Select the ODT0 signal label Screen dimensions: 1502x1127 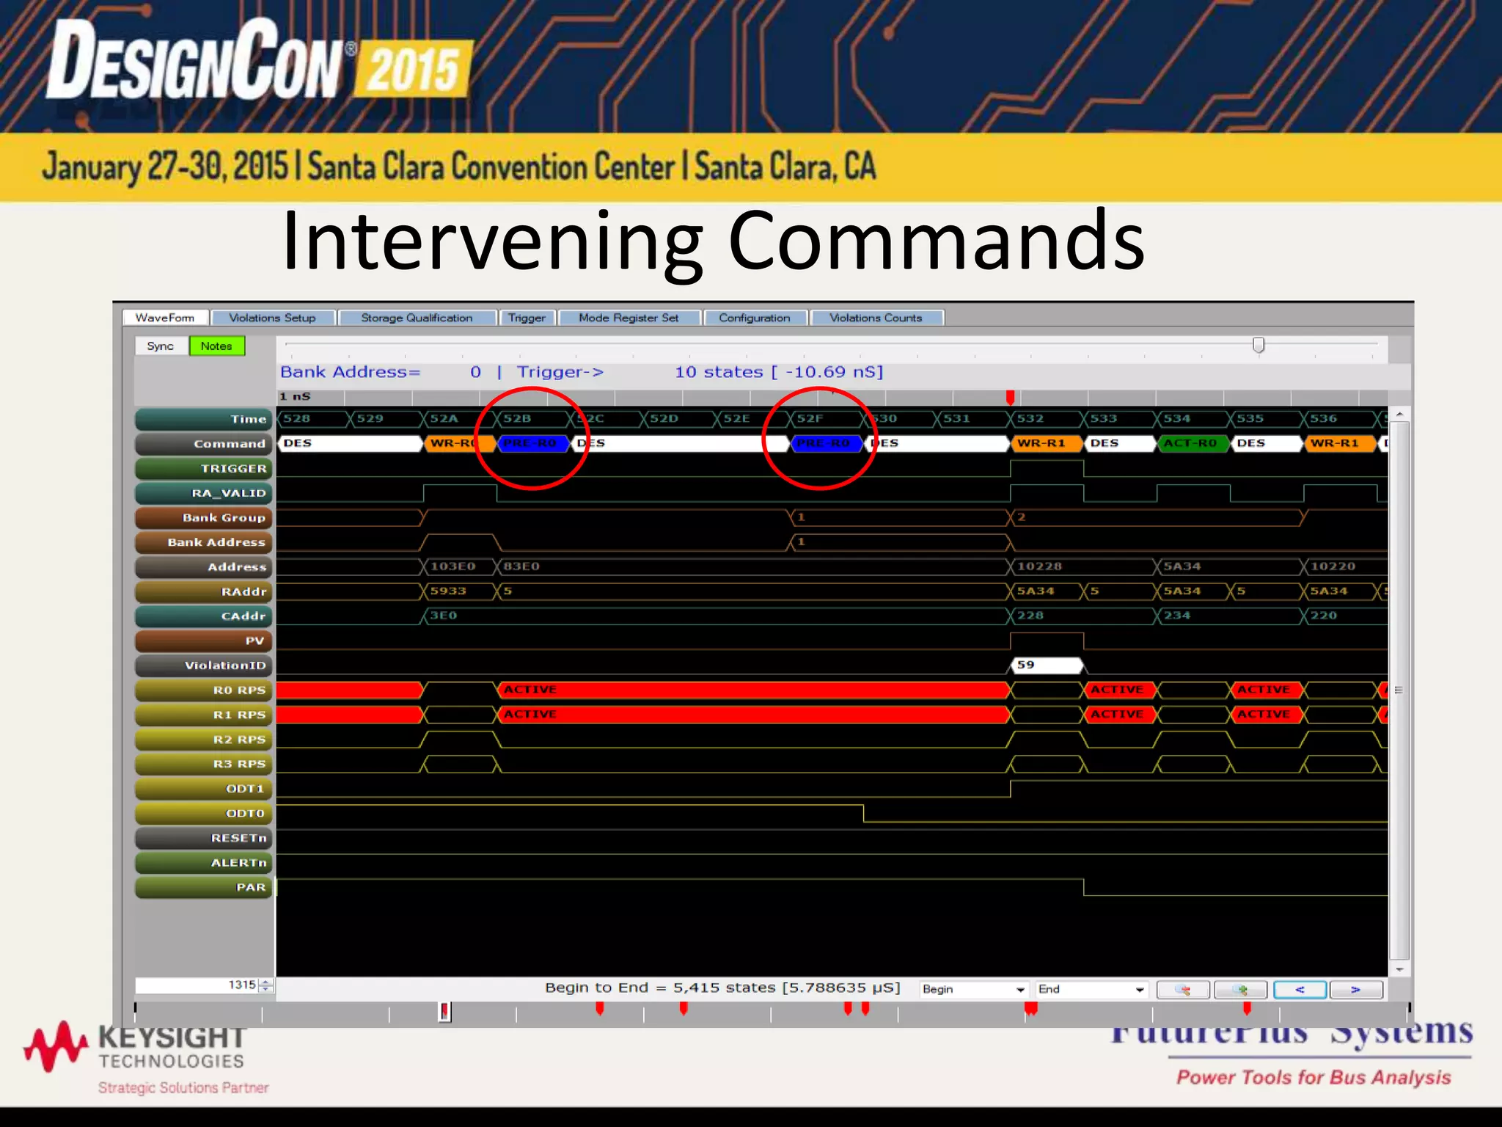point(204,814)
